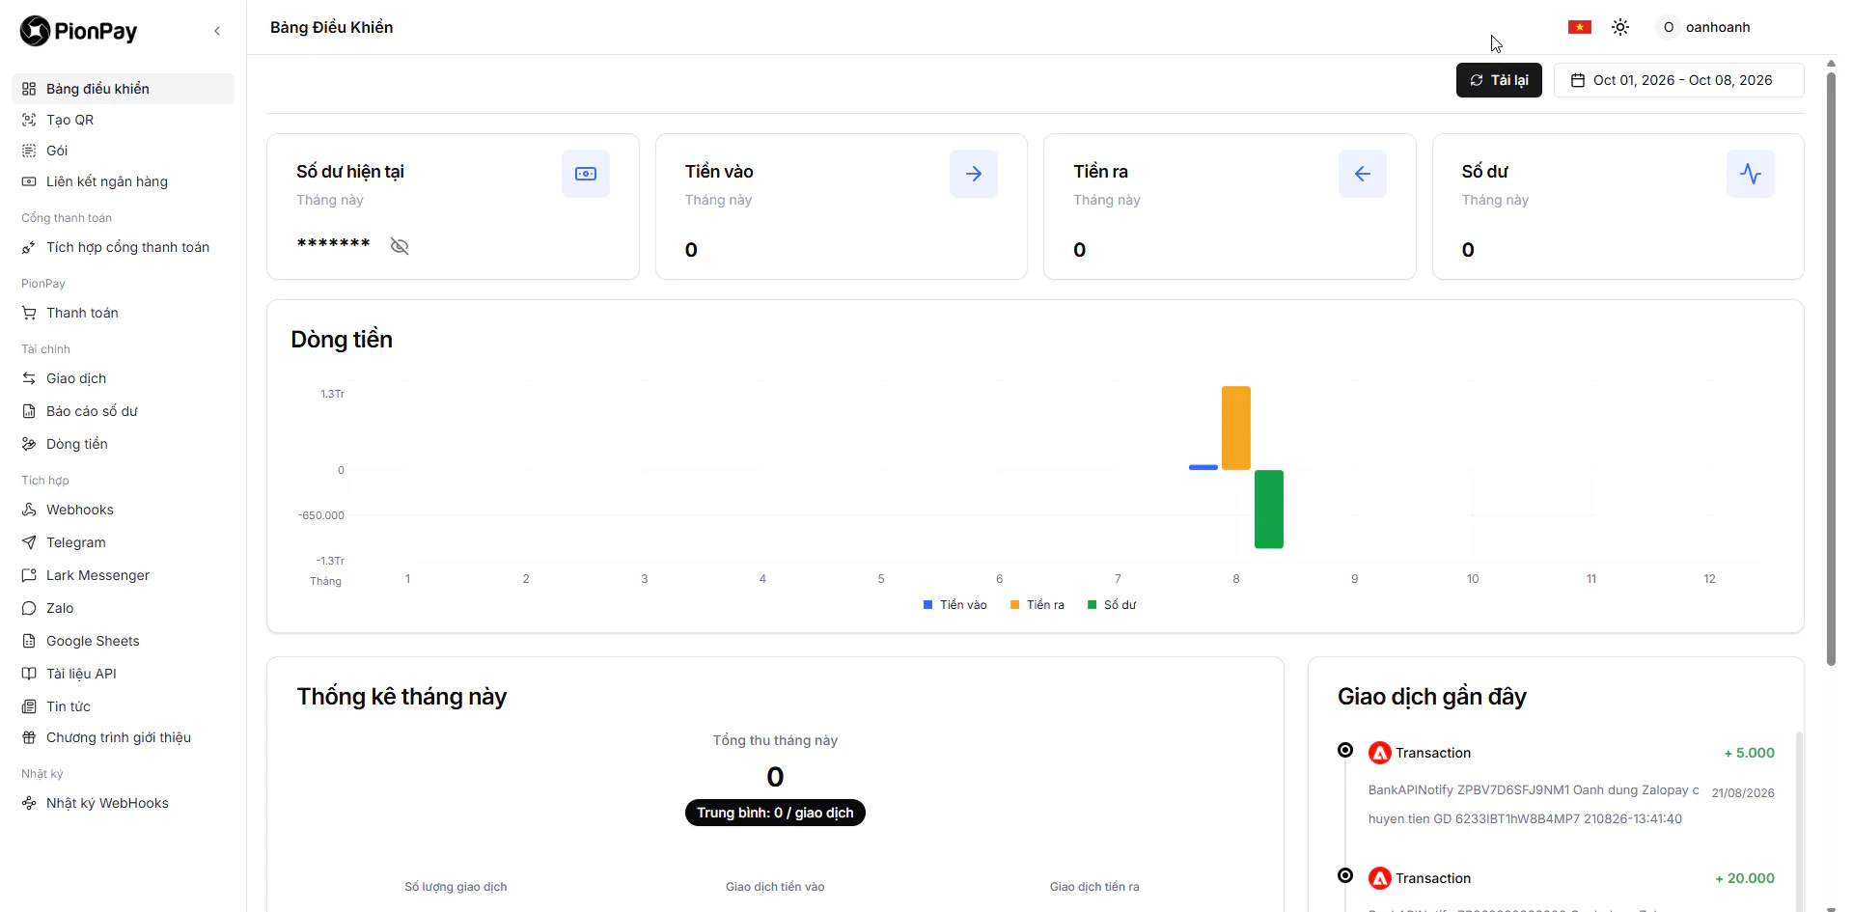Image resolution: width=1853 pixels, height=912 pixels.
Task: Open the Oct 01 - Oct 08 date range picker
Action: click(x=1678, y=80)
